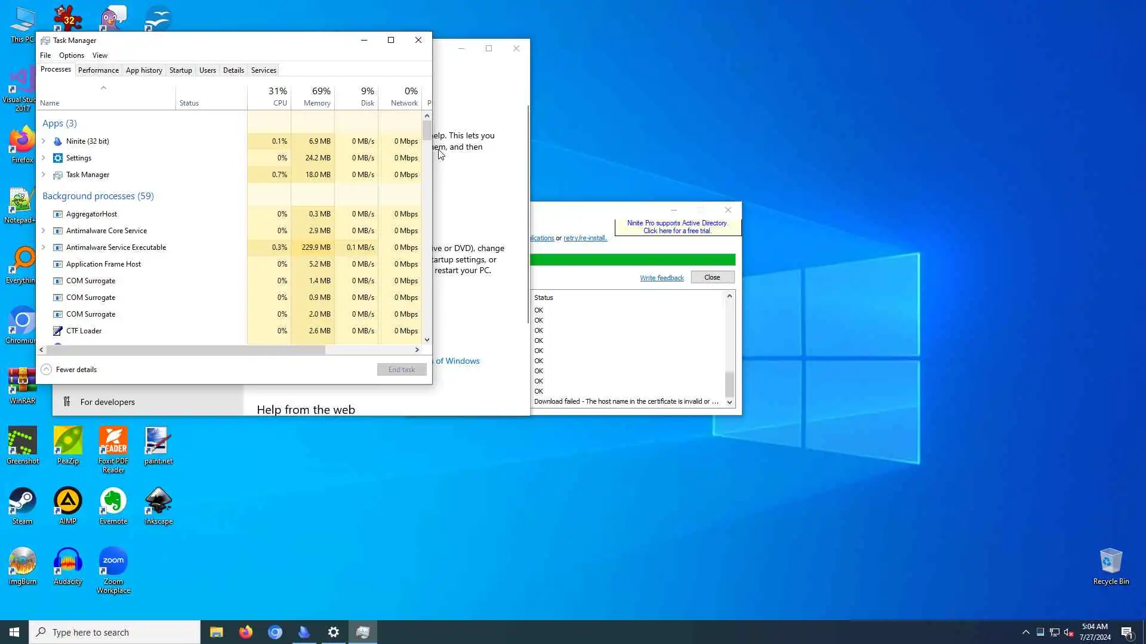This screenshot has width=1146, height=644.
Task: Expand the Ninite (32 bit) process
Action: click(x=44, y=141)
